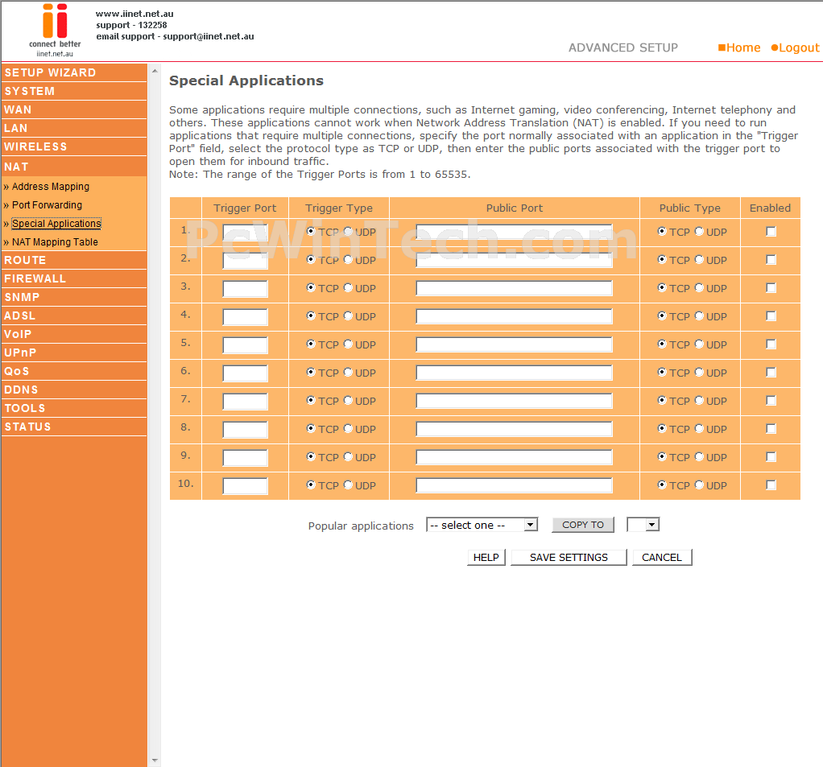Select the Special Applications submenu
The height and width of the screenshot is (767, 823).
pyautogui.click(x=56, y=224)
